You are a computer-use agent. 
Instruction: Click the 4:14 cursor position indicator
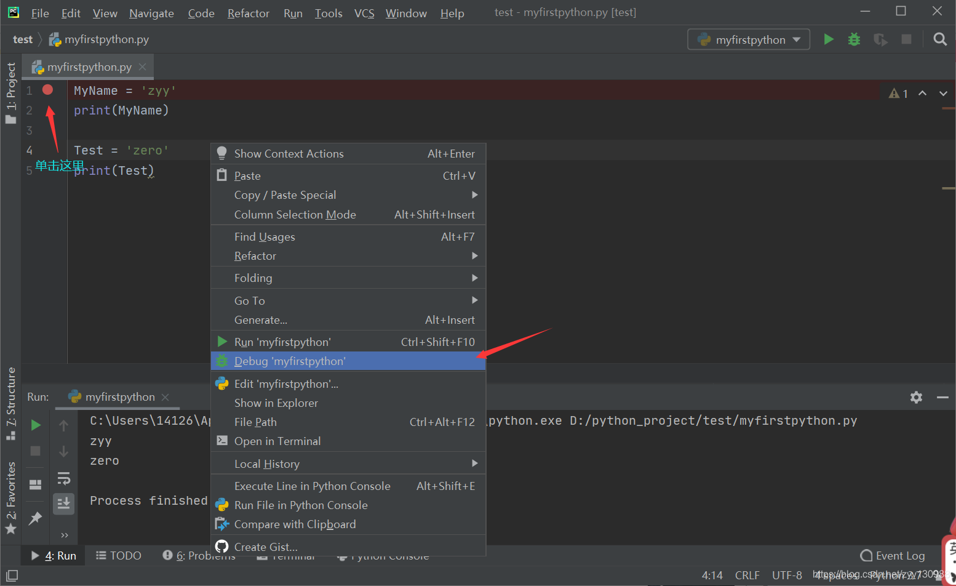[x=712, y=576]
